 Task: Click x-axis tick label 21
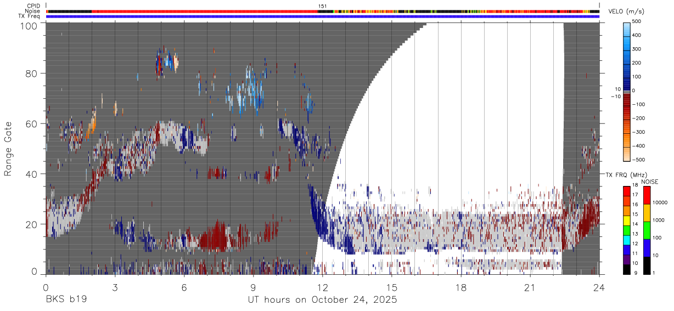pyautogui.click(x=530, y=288)
